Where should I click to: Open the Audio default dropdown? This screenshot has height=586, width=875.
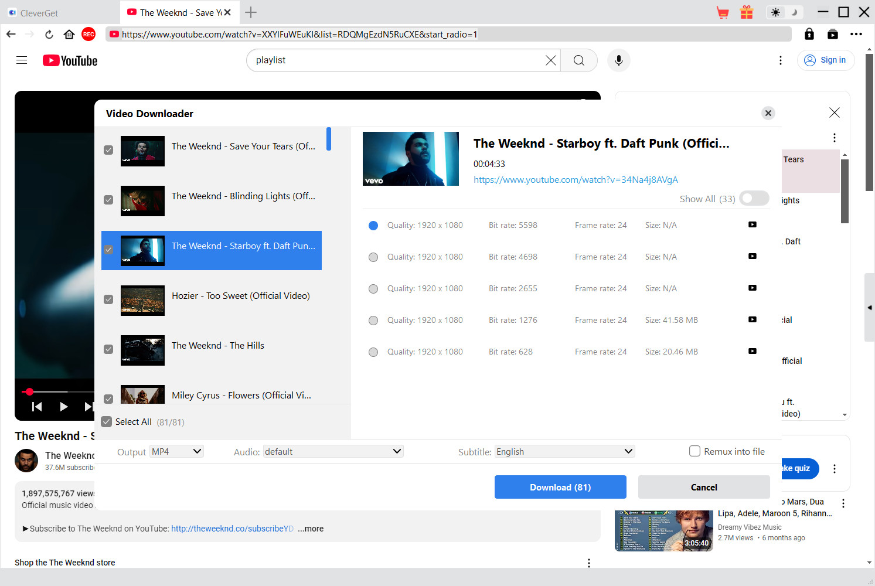333,451
